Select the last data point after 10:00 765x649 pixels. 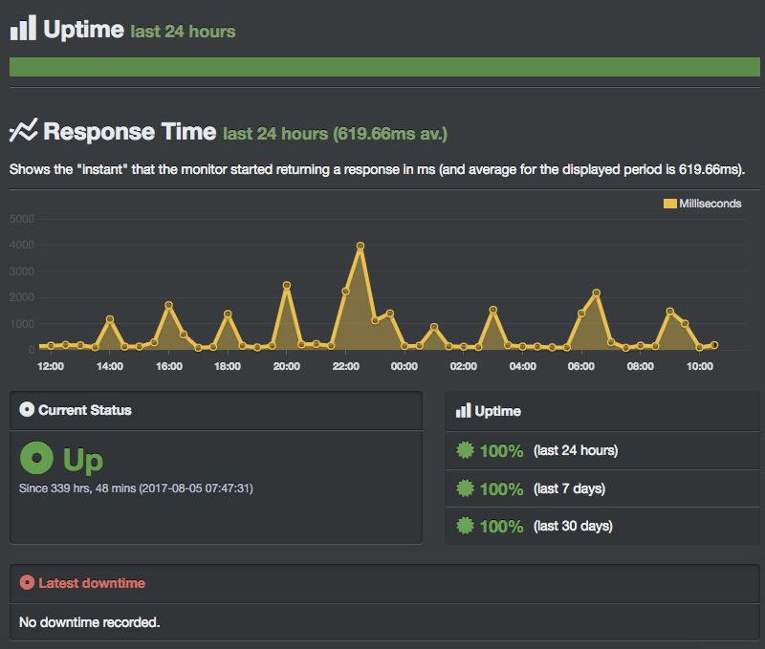714,345
